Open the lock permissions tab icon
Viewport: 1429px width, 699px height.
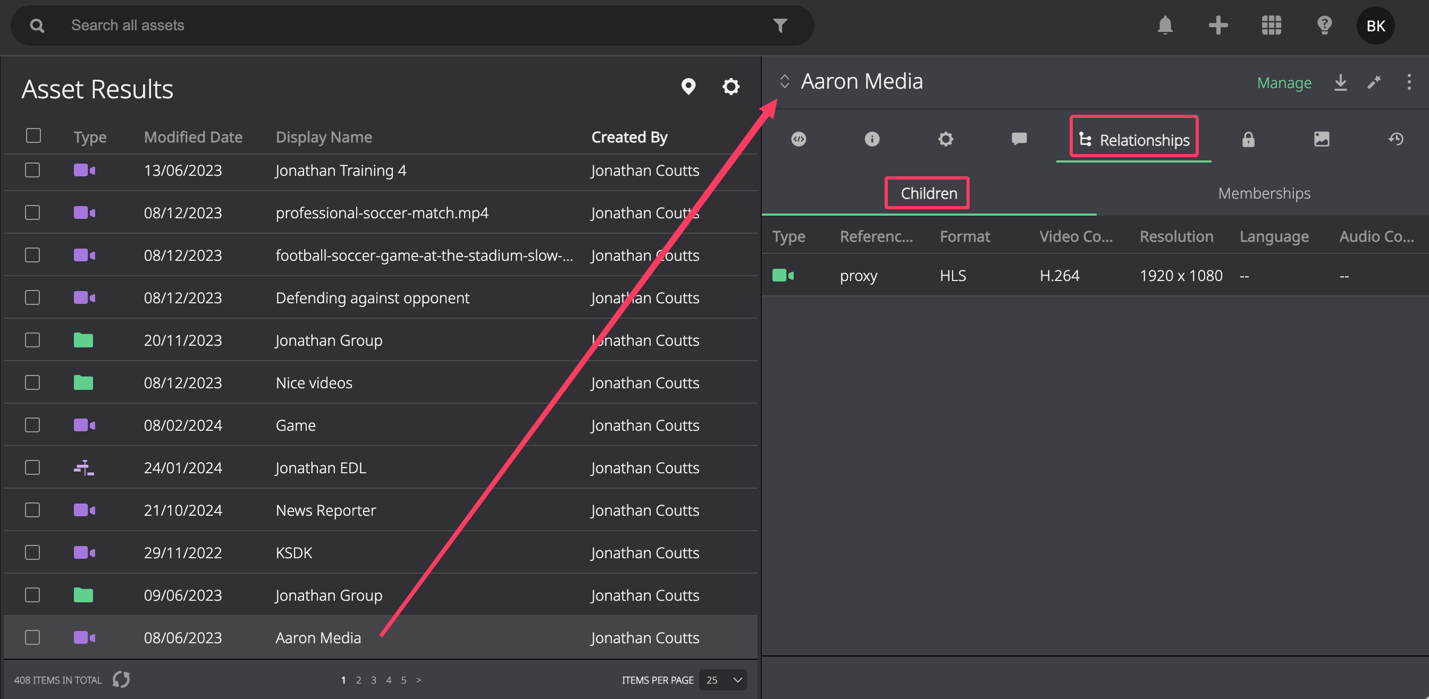[1248, 139]
